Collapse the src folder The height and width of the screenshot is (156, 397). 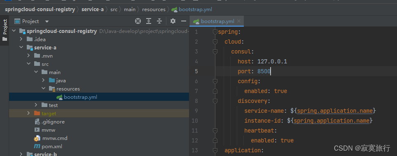[28, 64]
